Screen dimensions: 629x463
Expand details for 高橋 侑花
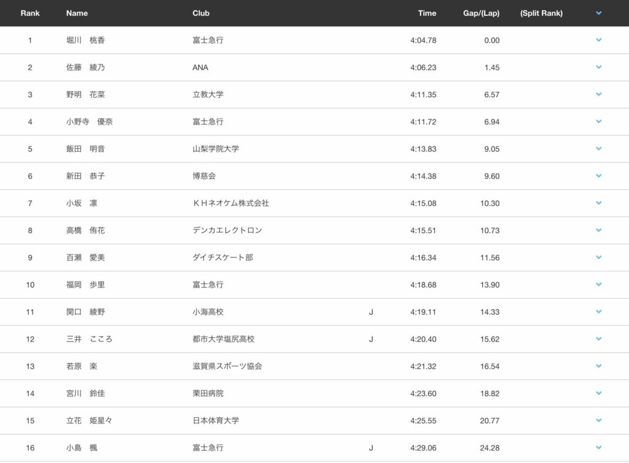(x=598, y=230)
